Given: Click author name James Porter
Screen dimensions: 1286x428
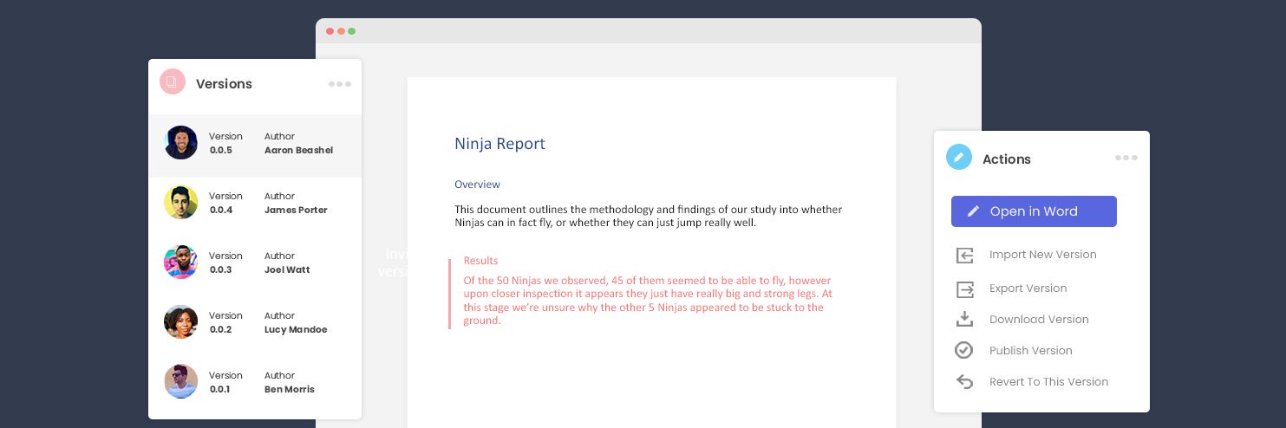Looking at the screenshot, I should 296,210.
